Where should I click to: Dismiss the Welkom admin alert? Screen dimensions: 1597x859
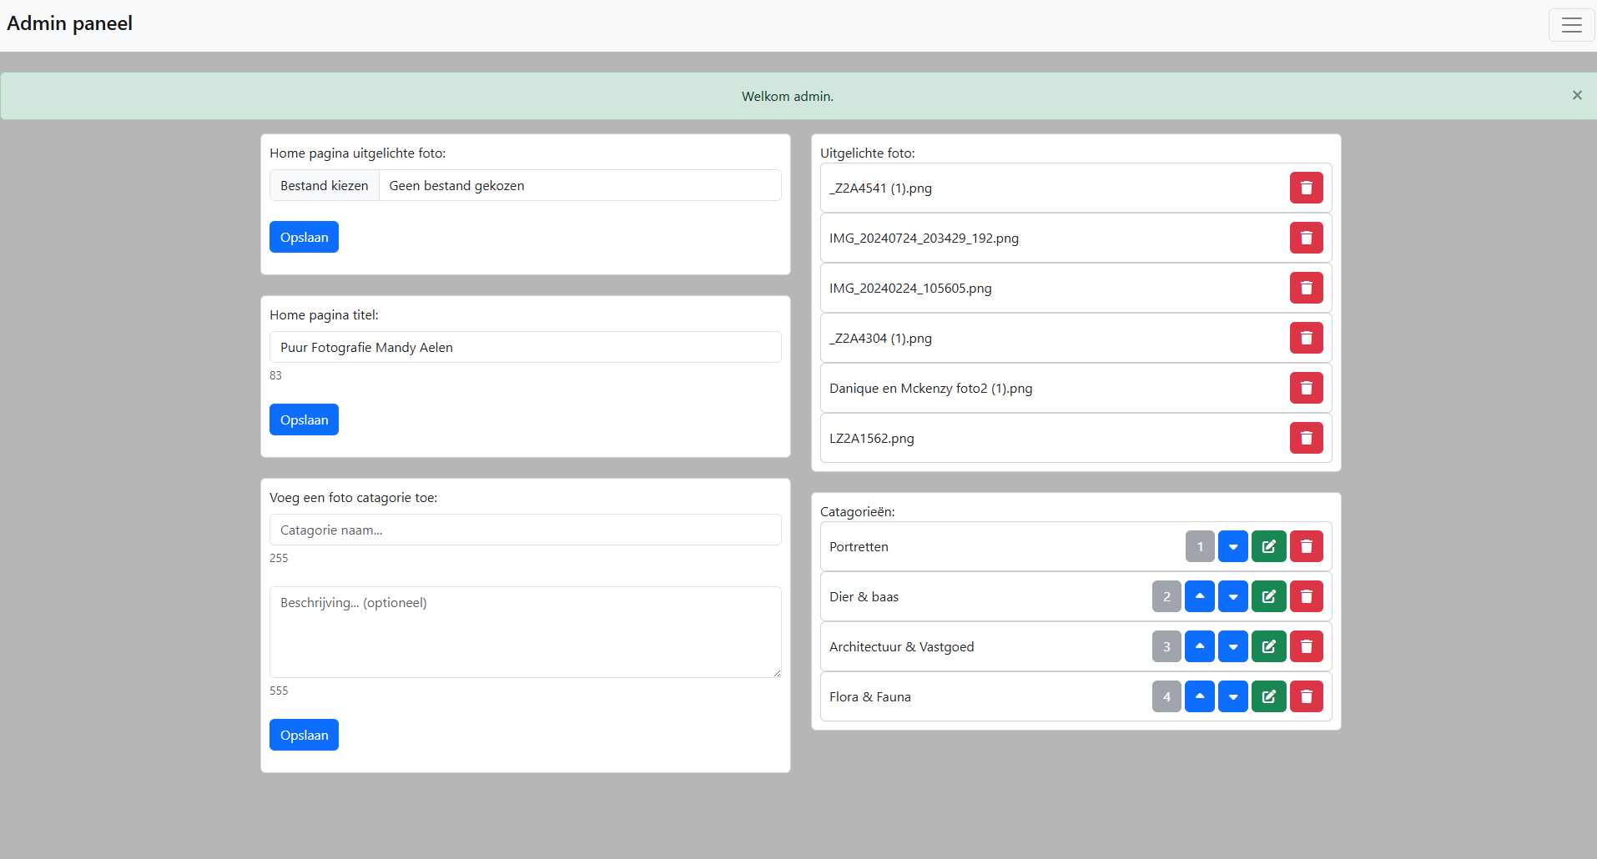pos(1576,95)
